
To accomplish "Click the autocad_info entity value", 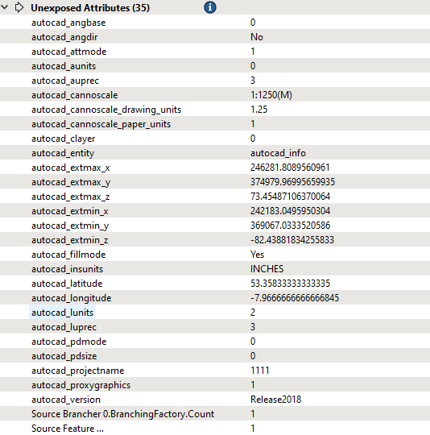I will click(278, 153).
